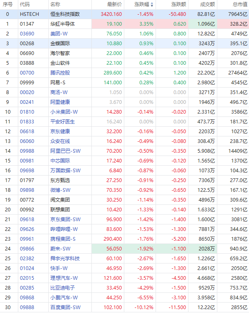Click the 代码 column header
This screenshot has height=314, width=249.
click(x=25, y=4)
